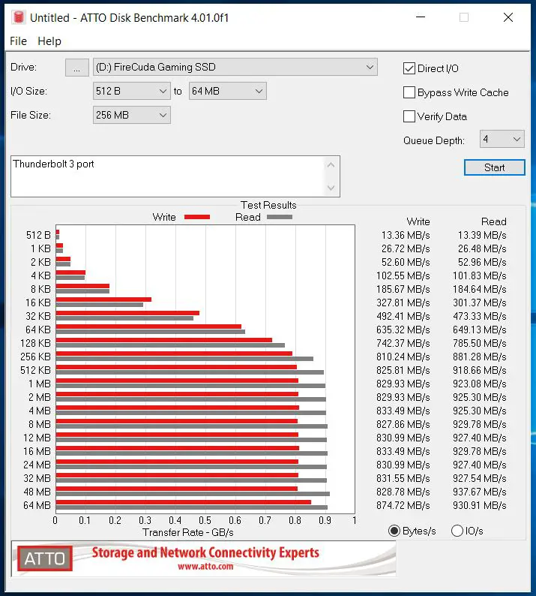Minimize the ATTO Disk Benchmark window
This screenshot has width=536, height=596.
pos(421,17)
